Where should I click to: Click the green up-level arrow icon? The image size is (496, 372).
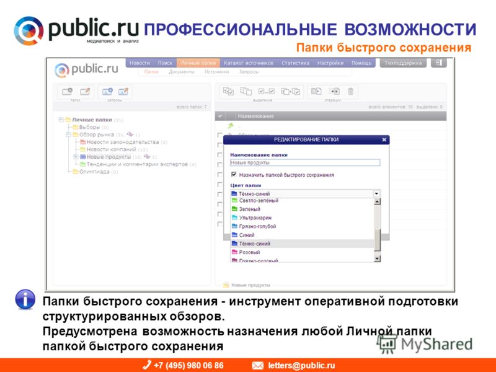231,126
